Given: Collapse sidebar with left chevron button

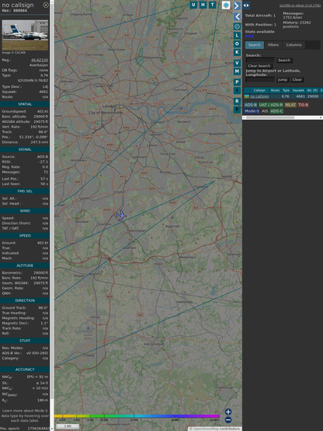Looking at the screenshot, I should click(237, 17).
